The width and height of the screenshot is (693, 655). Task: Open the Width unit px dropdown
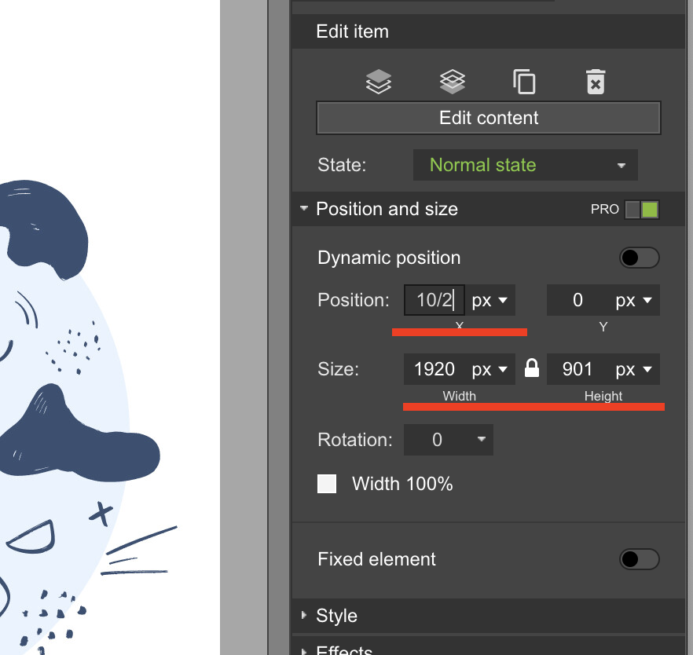[x=490, y=369]
